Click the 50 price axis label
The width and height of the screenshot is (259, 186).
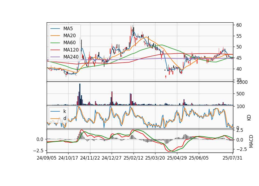pyautogui.click(x=239, y=47)
